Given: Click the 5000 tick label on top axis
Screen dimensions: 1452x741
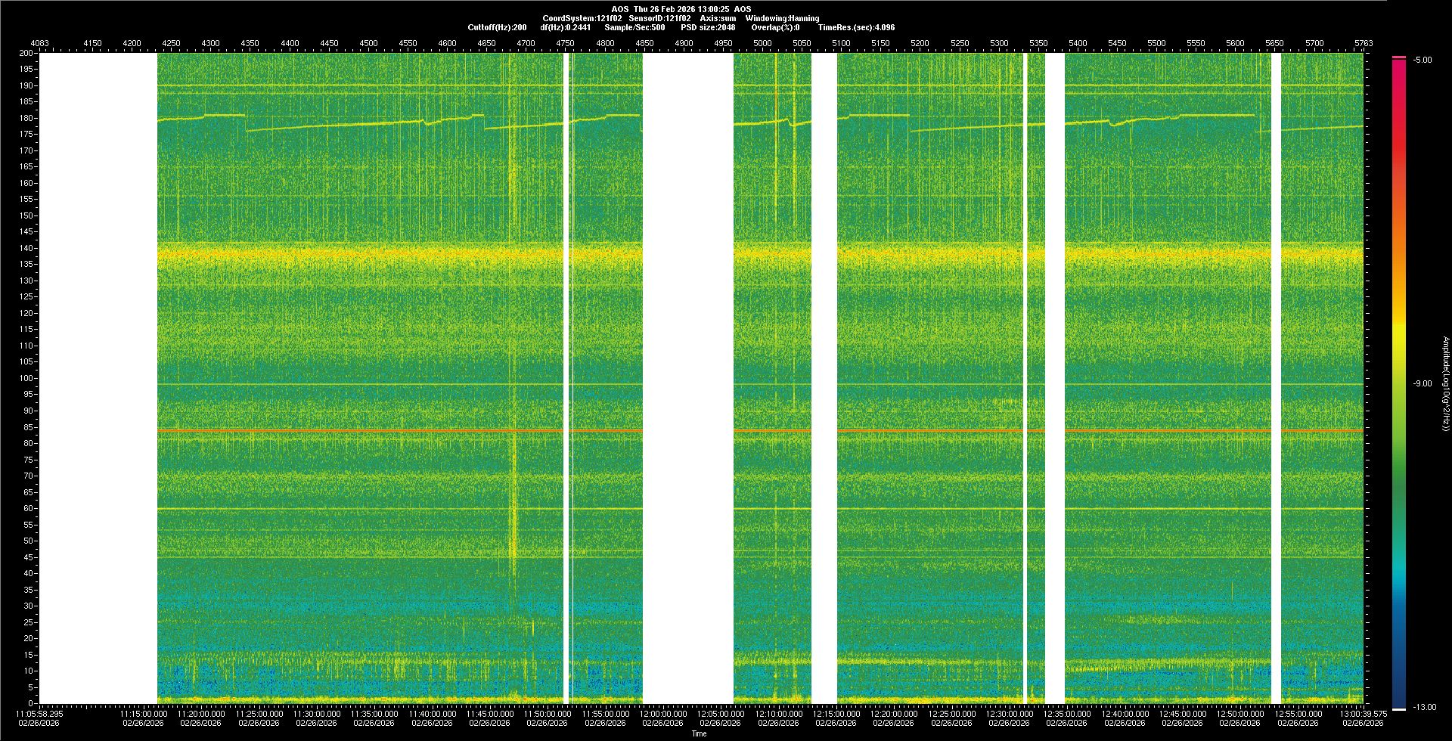Looking at the screenshot, I should point(762,43).
